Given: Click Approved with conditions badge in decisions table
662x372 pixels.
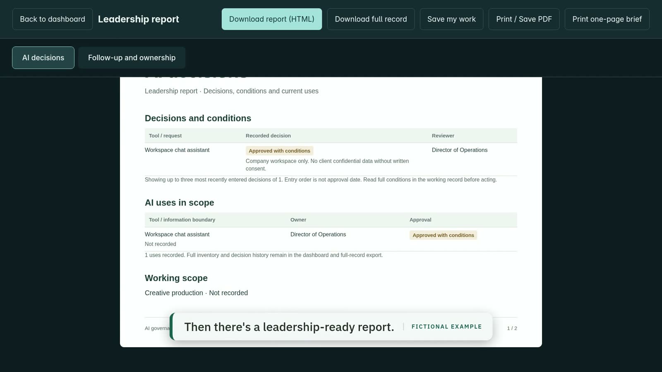Looking at the screenshot, I should [x=279, y=151].
